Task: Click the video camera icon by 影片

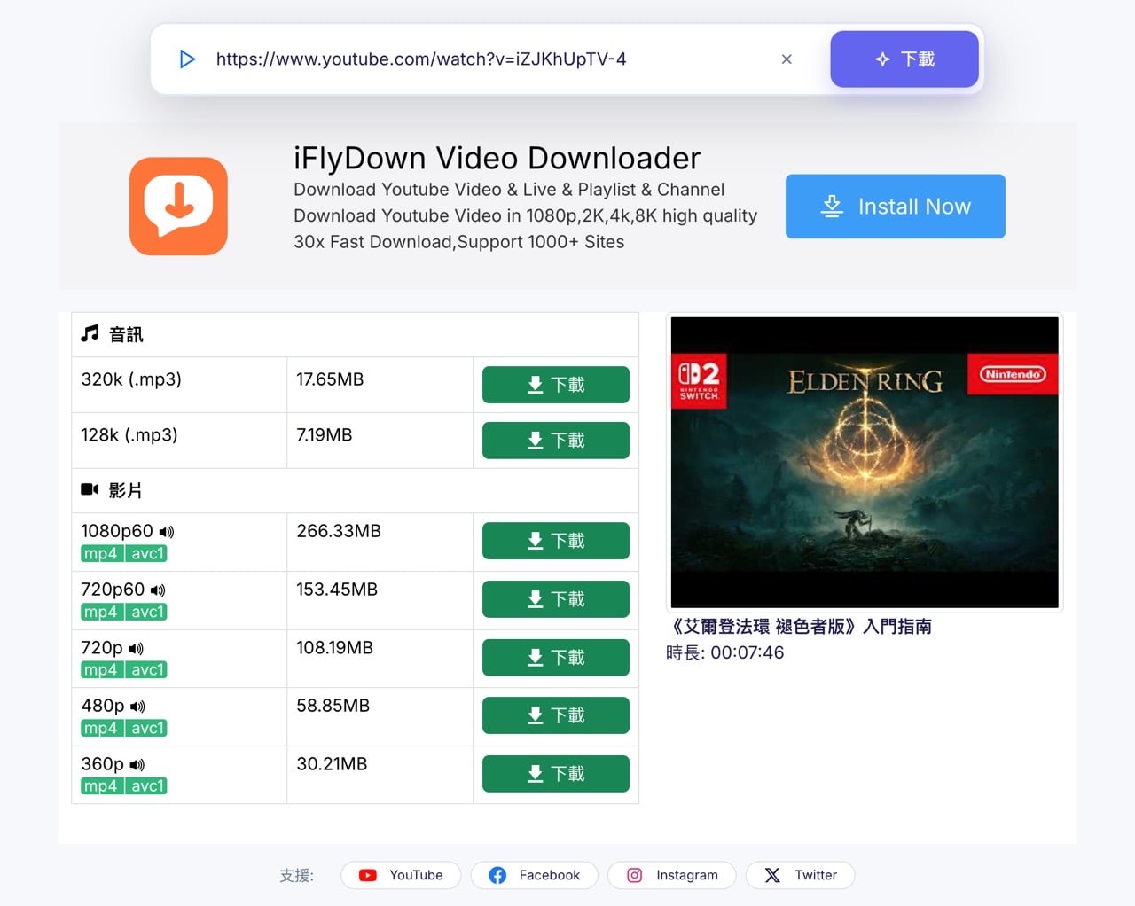Action: coord(90,489)
